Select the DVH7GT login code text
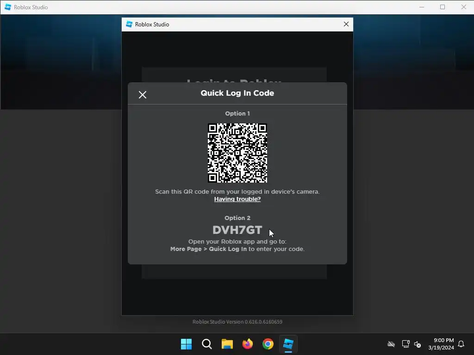 (237, 230)
